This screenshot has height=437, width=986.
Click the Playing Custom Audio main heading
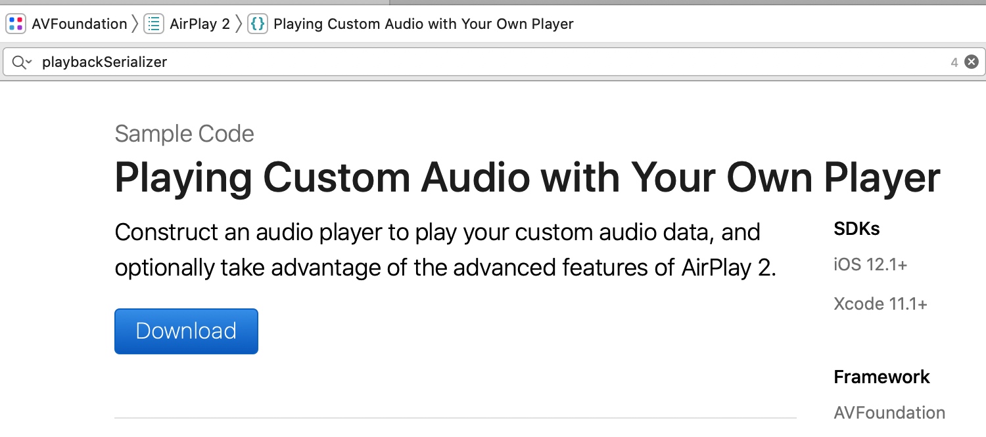(x=527, y=177)
